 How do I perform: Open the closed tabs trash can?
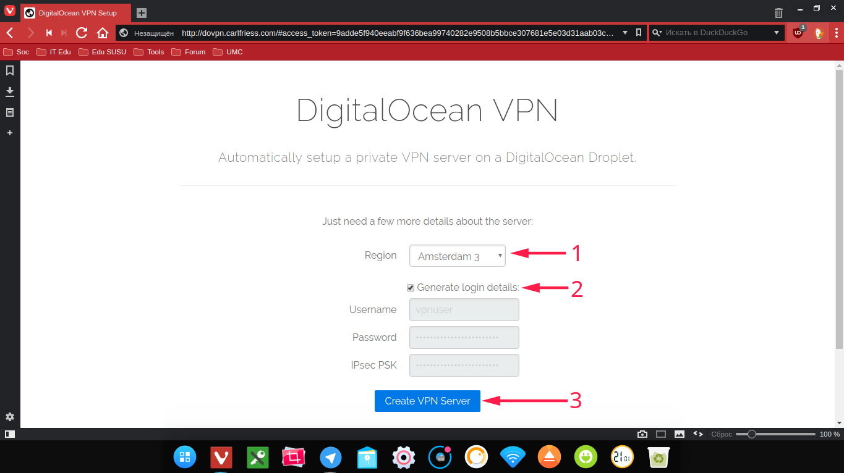pos(778,12)
